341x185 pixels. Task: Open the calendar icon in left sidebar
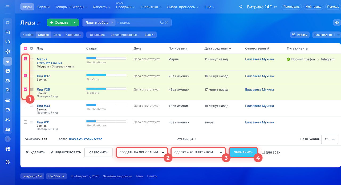click(8, 71)
